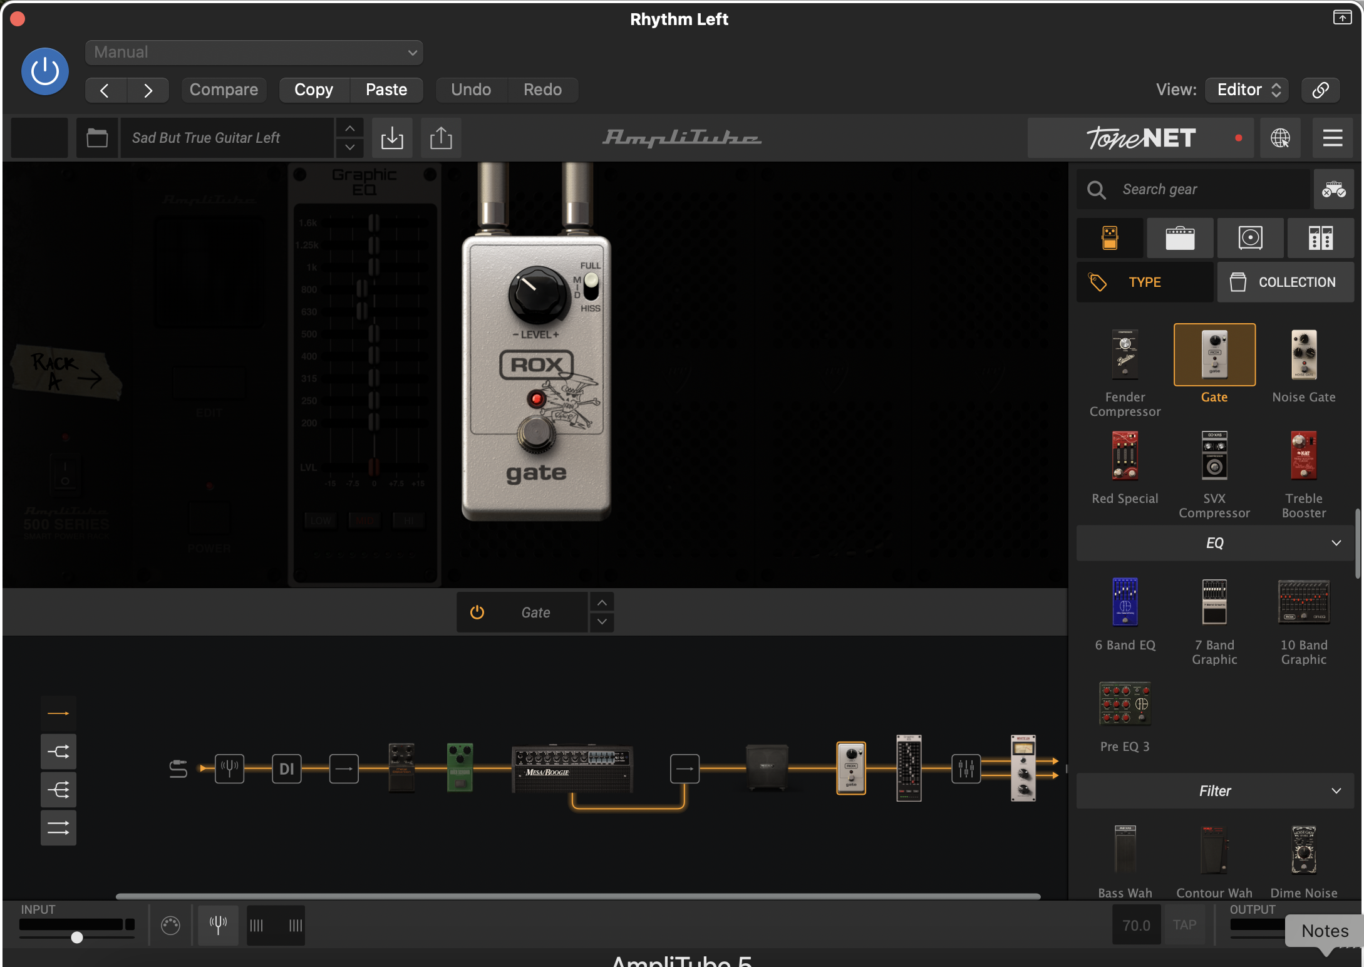
Task: Select the amp head gear category
Action: (1180, 239)
